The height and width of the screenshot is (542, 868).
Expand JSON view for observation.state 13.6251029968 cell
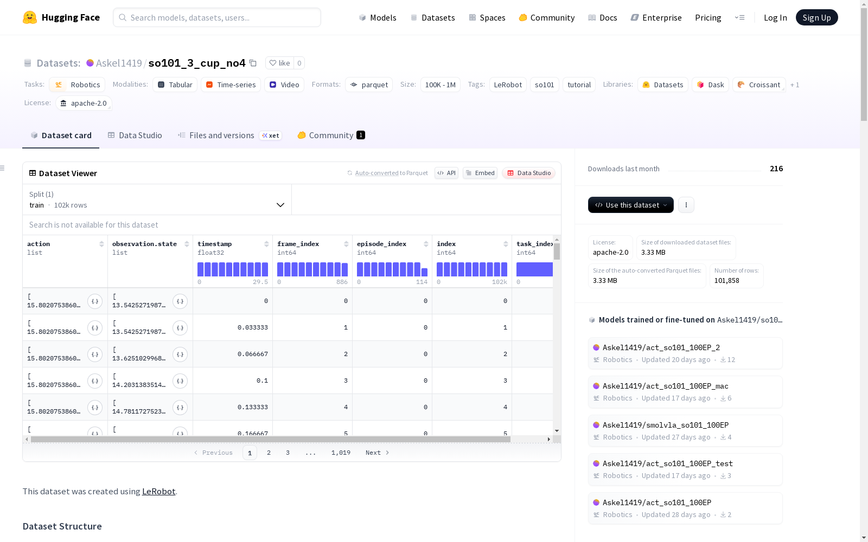tap(180, 354)
